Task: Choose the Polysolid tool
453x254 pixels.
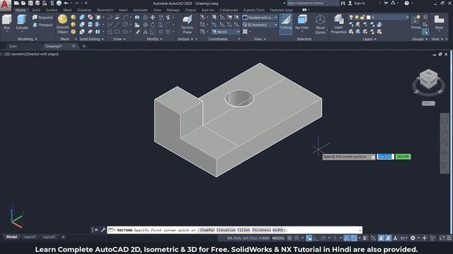Action: click(42, 18)
